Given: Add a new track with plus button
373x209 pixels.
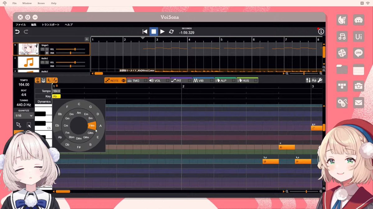Looking at the screenshot, I should point(87,39).
